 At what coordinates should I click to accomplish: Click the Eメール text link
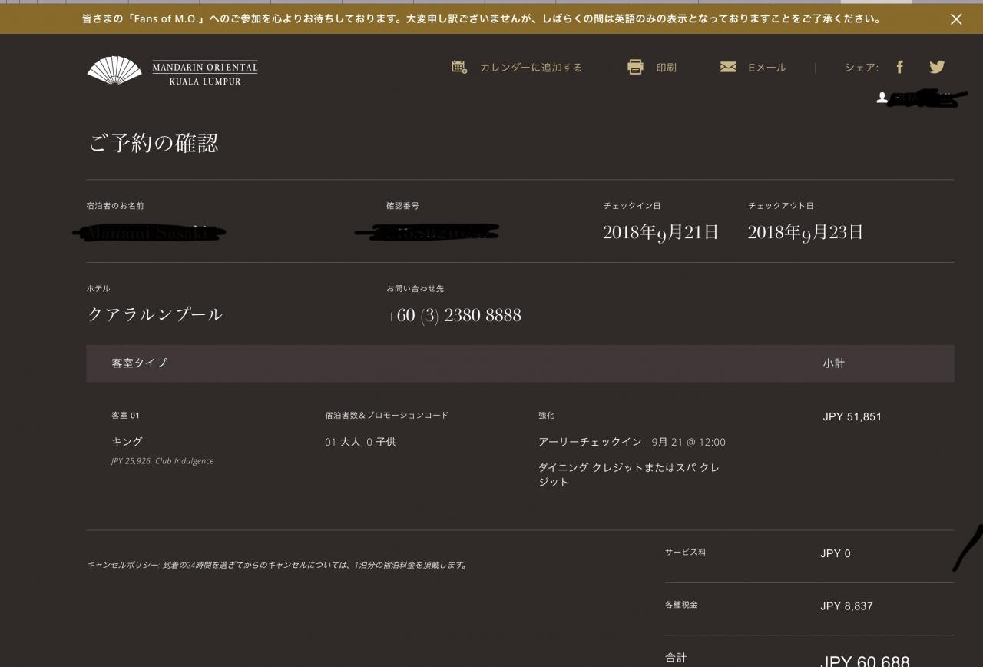pos(766,68)
